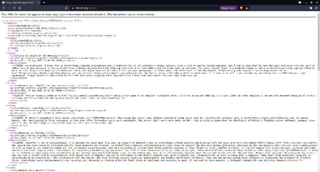Close the denshi.org/rss.xml tab

pyautogui.click(x=38, y=3)
